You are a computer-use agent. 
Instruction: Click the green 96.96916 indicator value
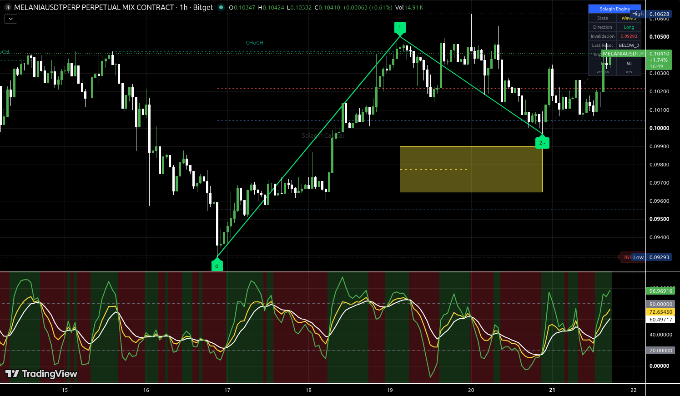660,291
